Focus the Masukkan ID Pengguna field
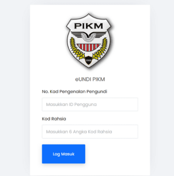The image size is (174, 176). click(90, 104)
